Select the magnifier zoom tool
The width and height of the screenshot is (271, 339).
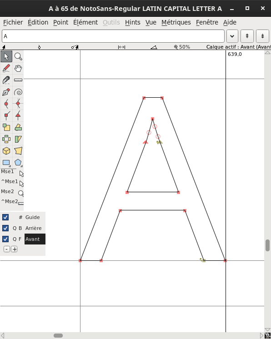pyautogui.click(x=18, y=56)
